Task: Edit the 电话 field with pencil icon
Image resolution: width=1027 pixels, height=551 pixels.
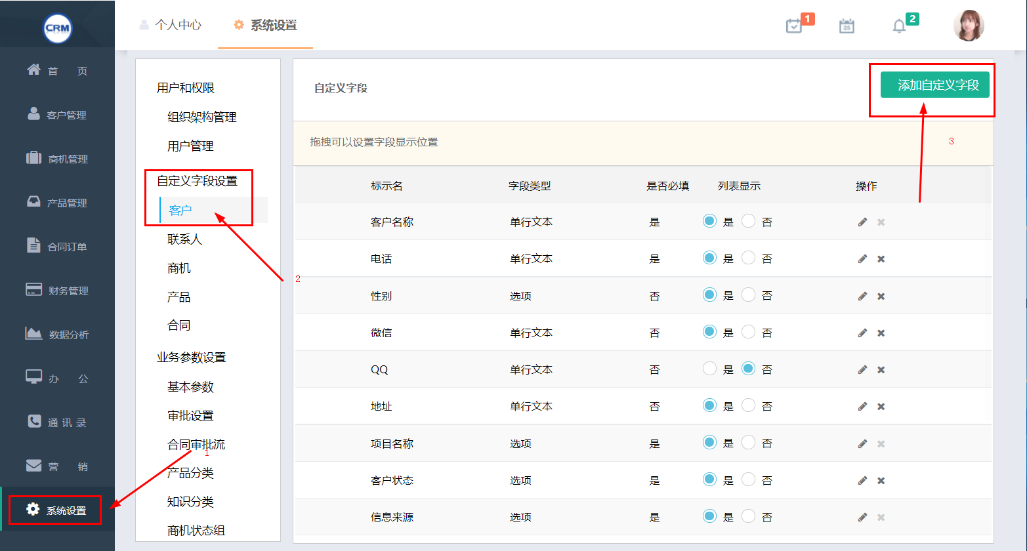Action: point(862,259)
